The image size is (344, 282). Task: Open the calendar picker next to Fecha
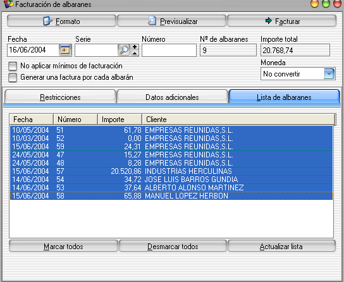pos(65,50)
